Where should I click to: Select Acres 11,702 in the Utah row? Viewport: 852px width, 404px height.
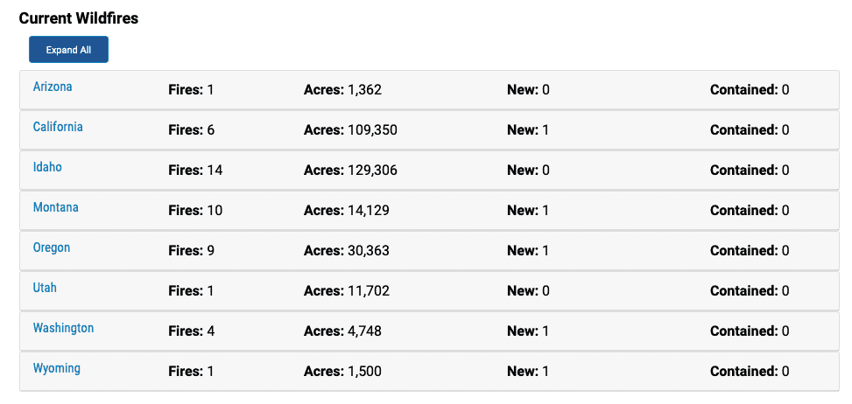point(347,290)
